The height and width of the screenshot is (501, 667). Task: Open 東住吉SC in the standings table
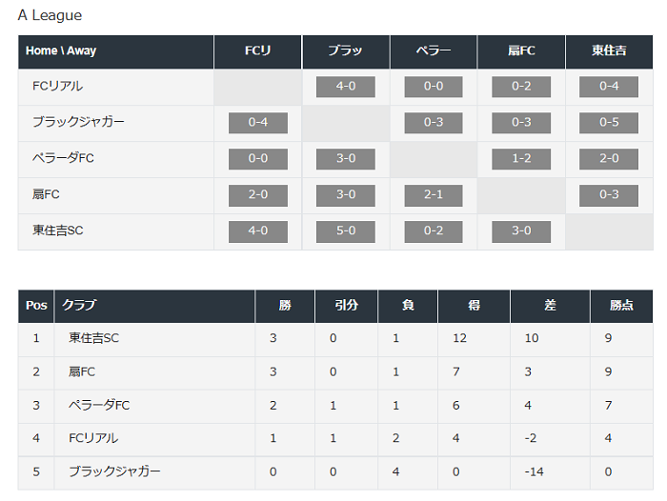click(x=93, y=338)
